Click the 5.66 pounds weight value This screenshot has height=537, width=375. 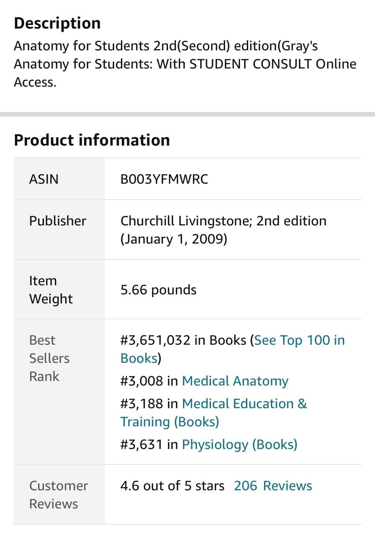click(158, 290)
